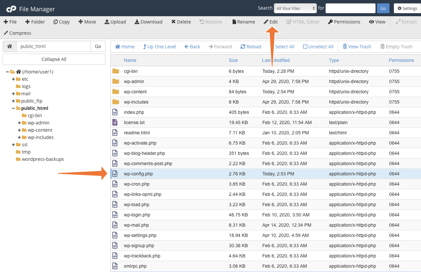Click the search text input field

click(x=350, y=8)
